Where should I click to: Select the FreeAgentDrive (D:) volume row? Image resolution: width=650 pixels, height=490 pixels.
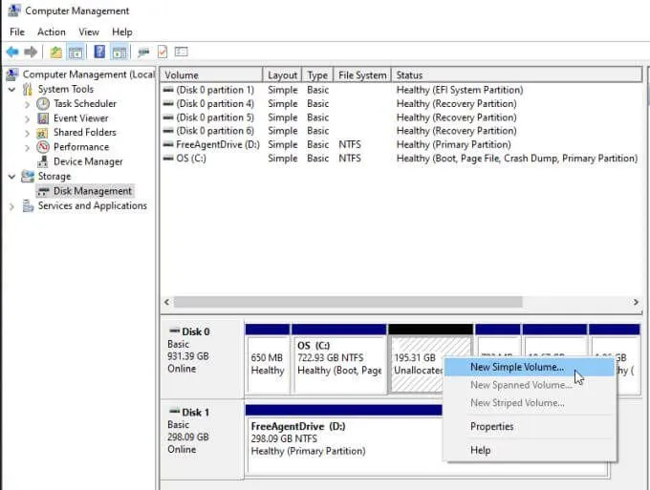(216, 144)
